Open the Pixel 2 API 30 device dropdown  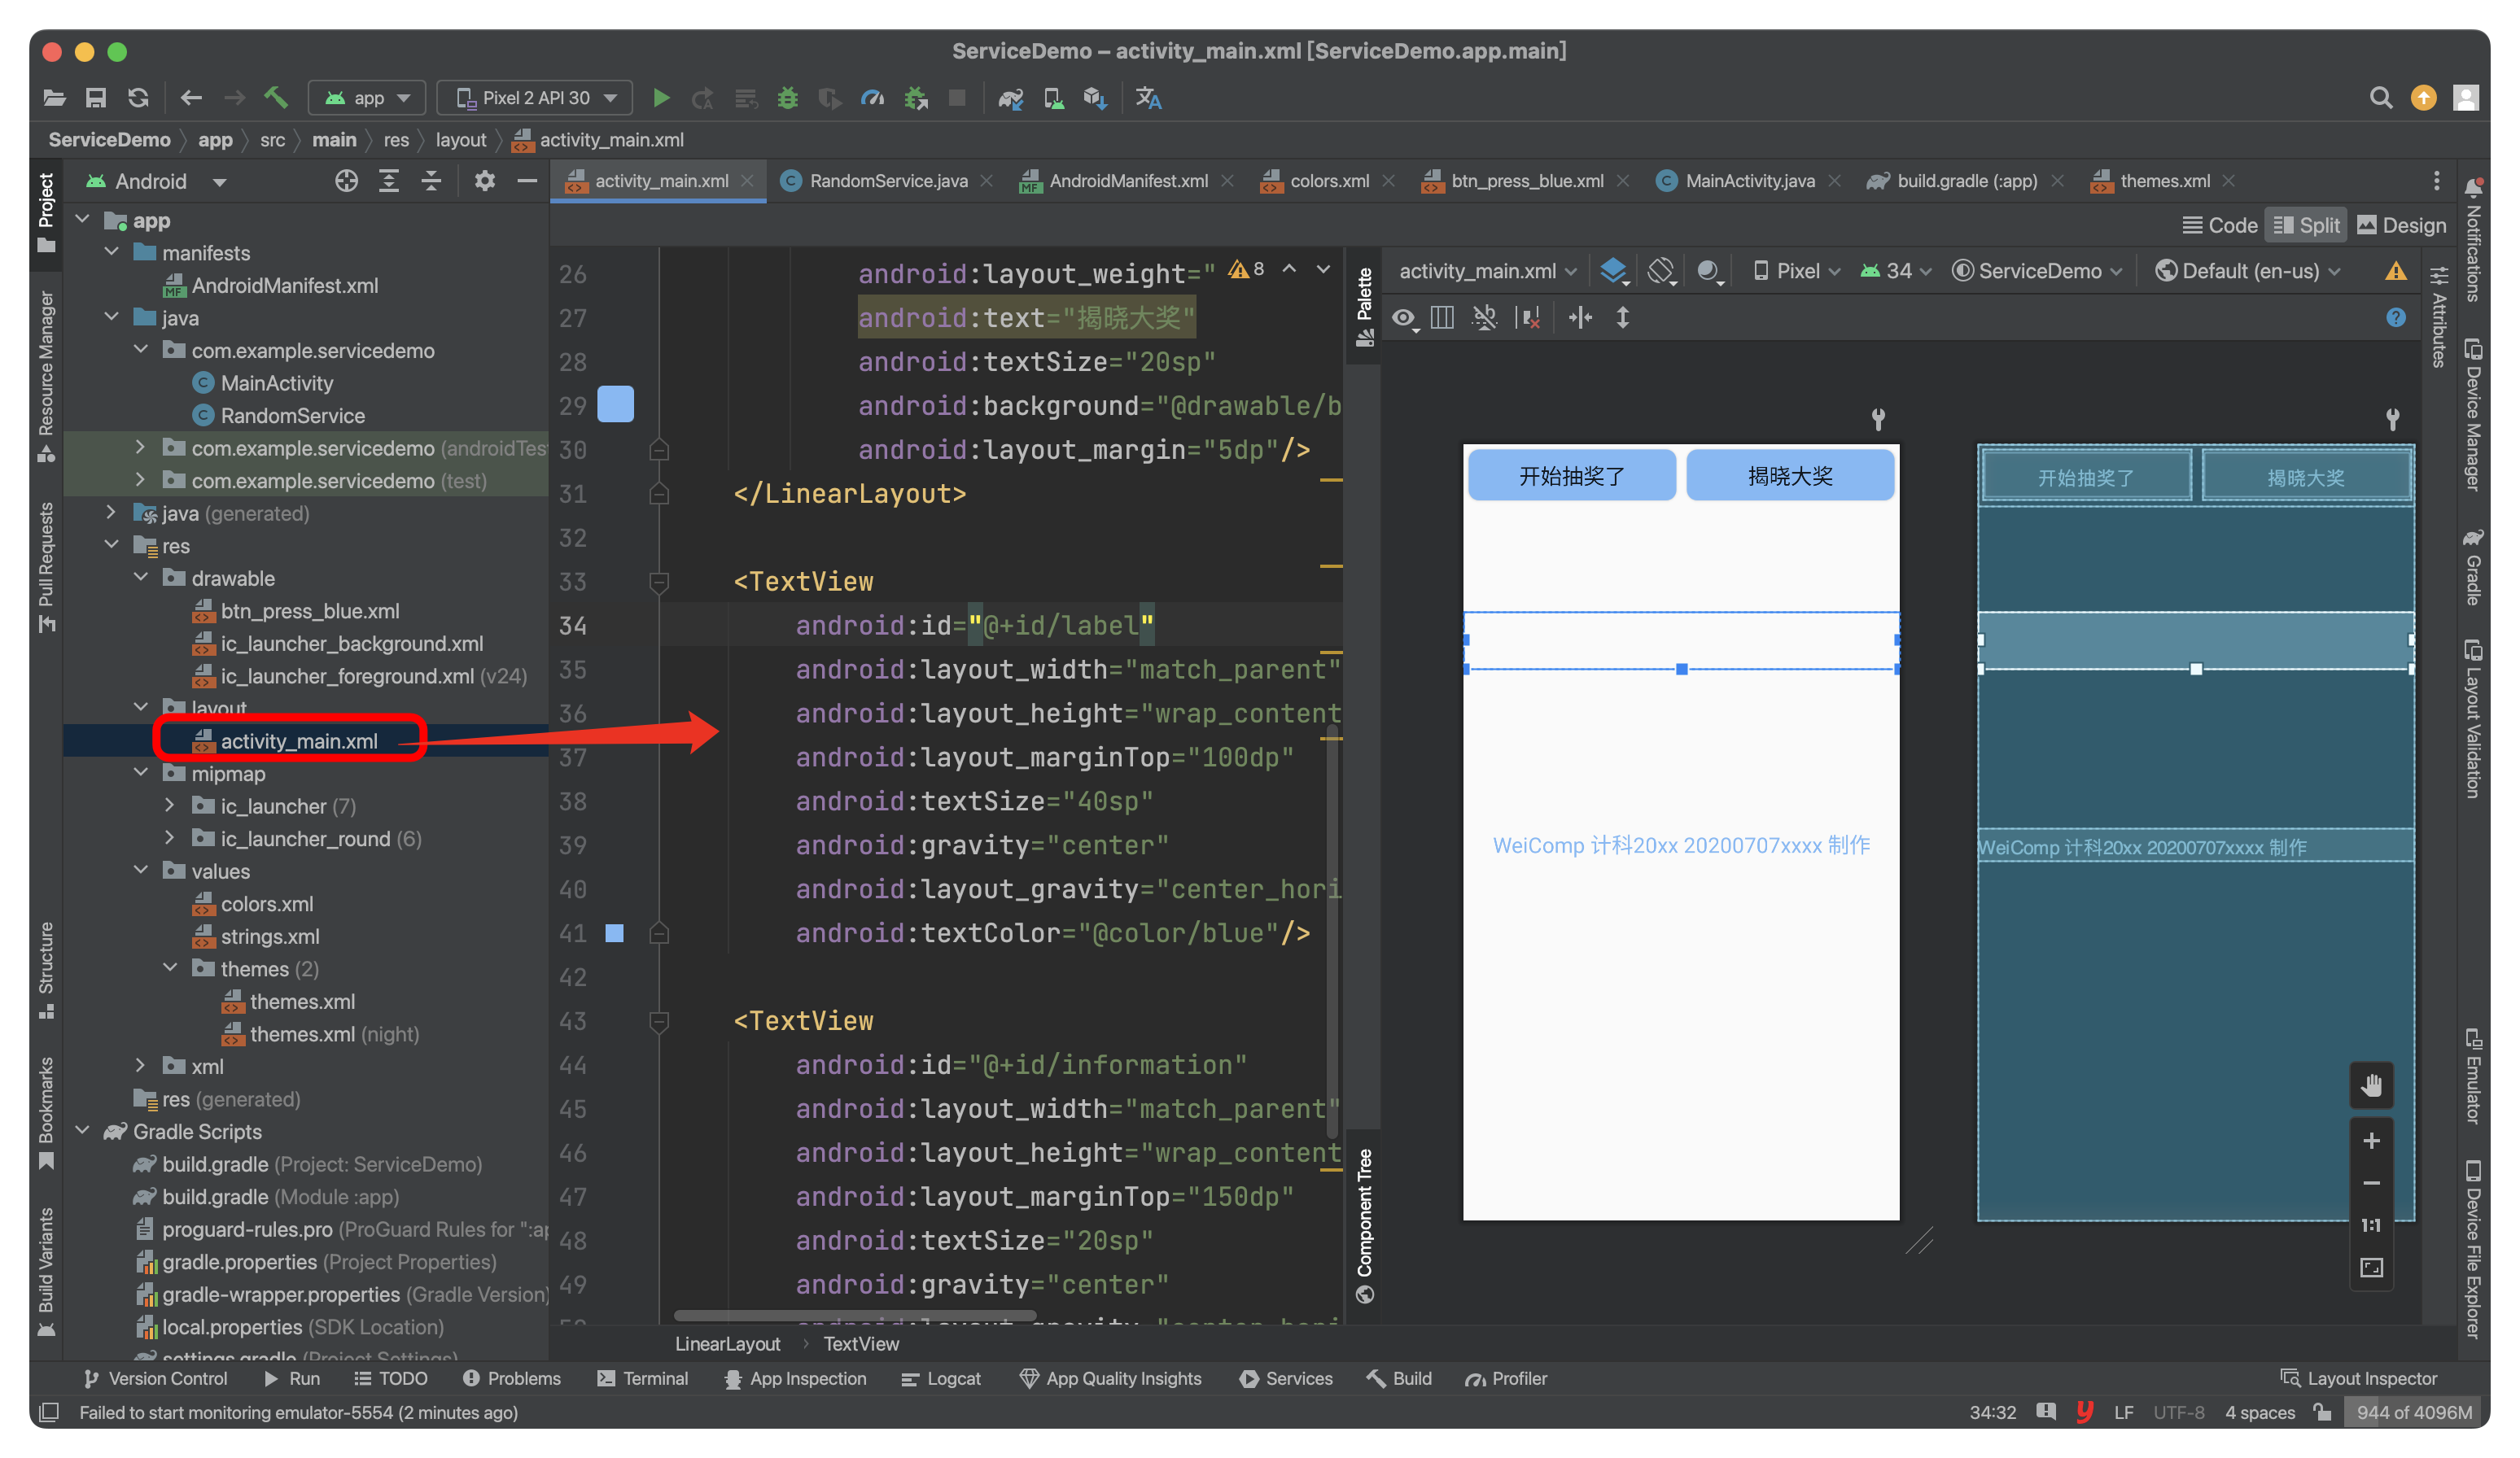tap(535, 98)
